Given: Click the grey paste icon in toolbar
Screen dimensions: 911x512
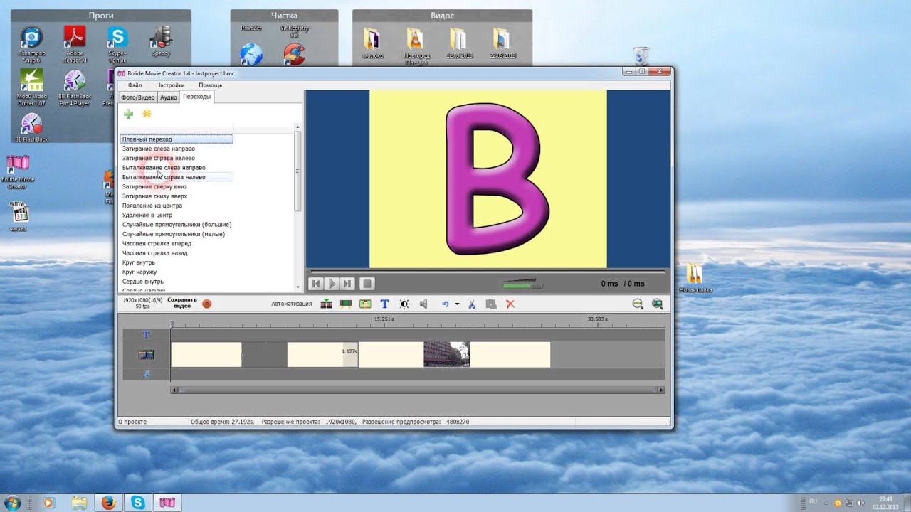Looking at the screenshot, I should coord(490,304).
